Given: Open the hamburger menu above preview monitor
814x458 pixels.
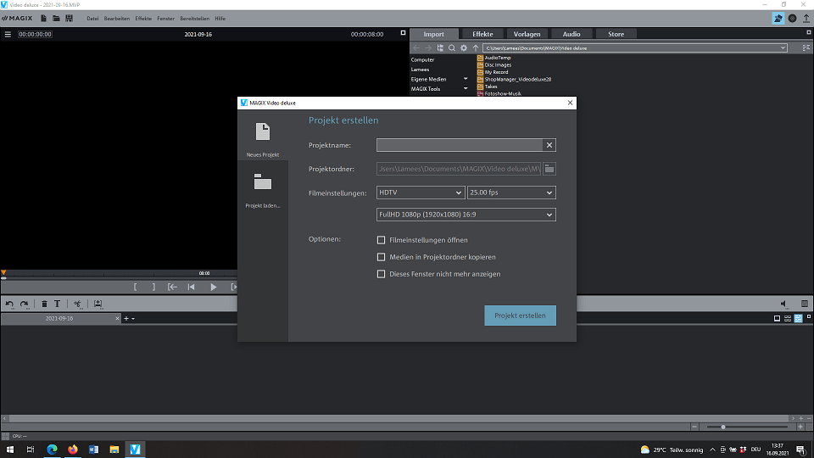Looking at the screenshot, I should [8, 34].
